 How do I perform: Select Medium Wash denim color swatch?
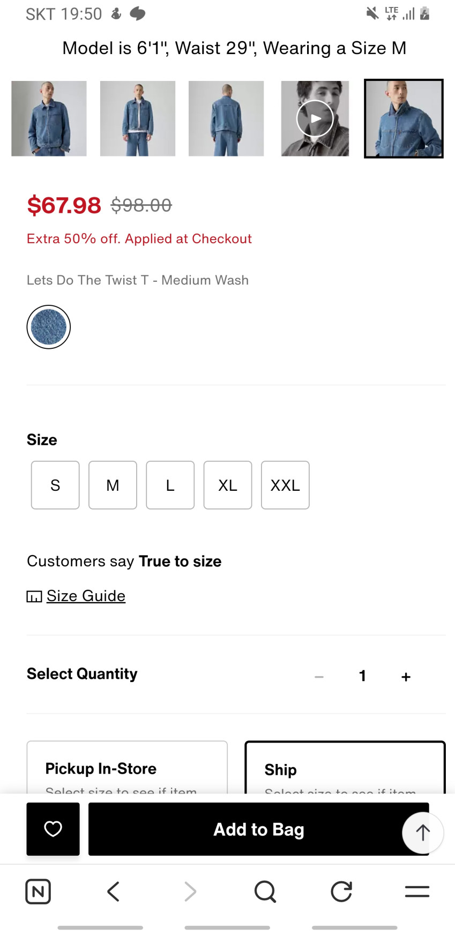click(x=49, y=327)
